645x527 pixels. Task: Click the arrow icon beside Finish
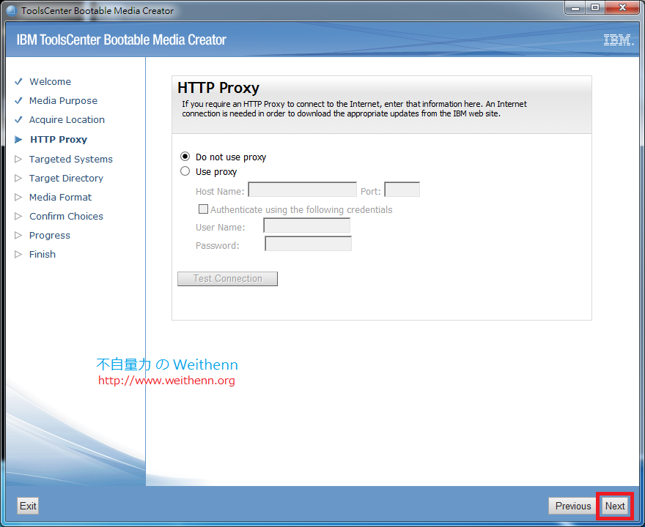[18, 254]
